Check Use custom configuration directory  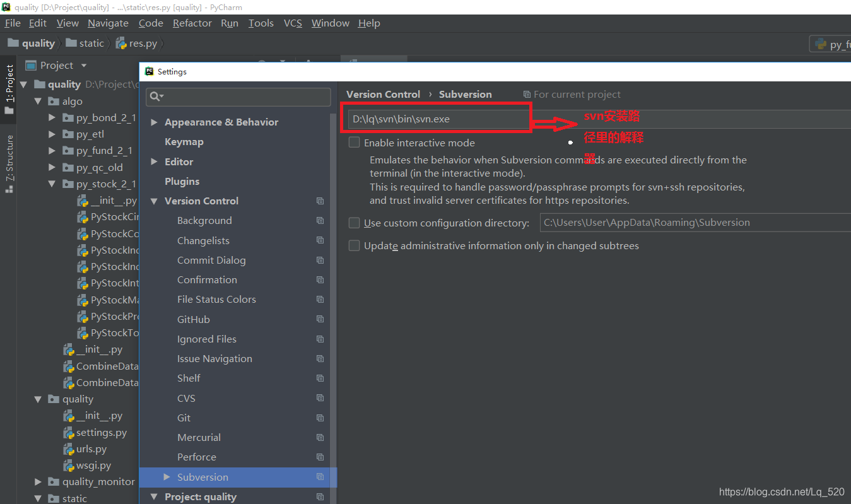click(x=355, y=223)
